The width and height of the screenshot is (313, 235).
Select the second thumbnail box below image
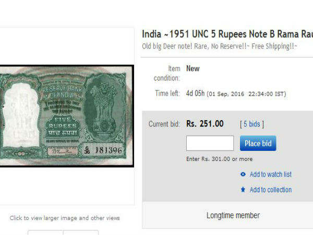point(81,232)
